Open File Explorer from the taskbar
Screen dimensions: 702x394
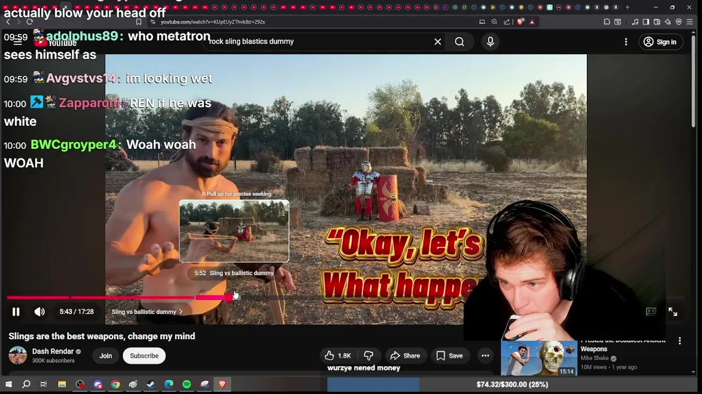click(62, 385)
